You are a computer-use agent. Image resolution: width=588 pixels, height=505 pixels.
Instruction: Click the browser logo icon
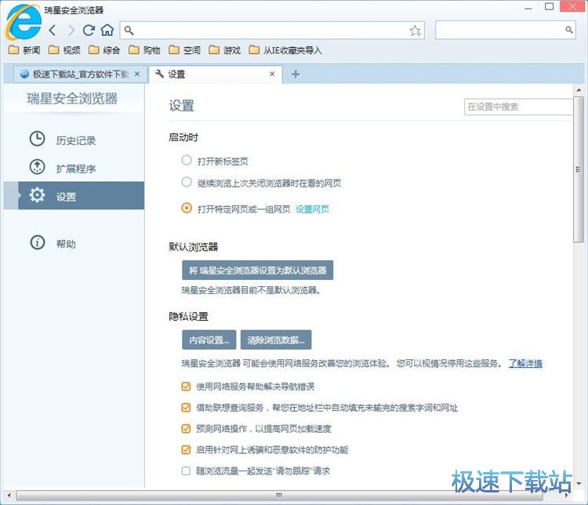tap(24, 22)
